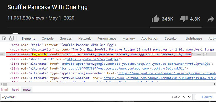
Task: Select the Memory tab
Action: 129,38
